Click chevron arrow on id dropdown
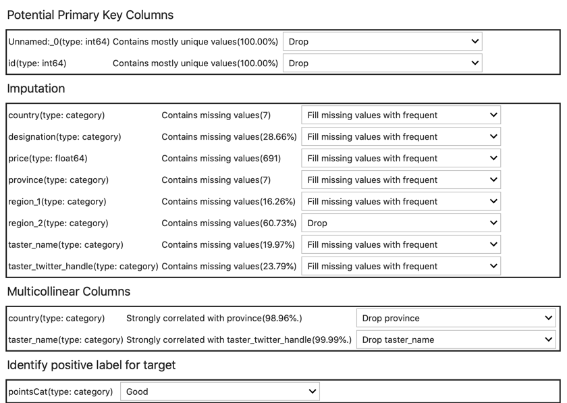The height and width of the screenshot is (403, 567). (x=475, y=63)
